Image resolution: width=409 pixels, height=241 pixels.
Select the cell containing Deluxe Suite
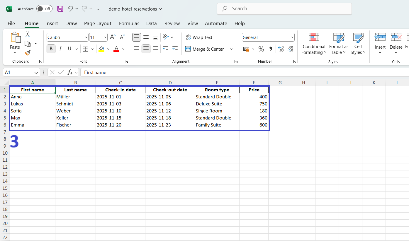(217, 104)
